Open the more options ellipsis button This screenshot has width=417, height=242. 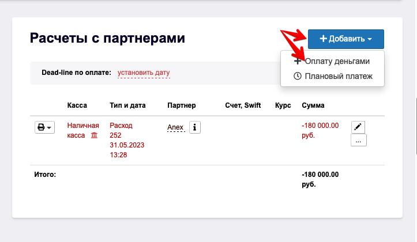tap(359, 140)
